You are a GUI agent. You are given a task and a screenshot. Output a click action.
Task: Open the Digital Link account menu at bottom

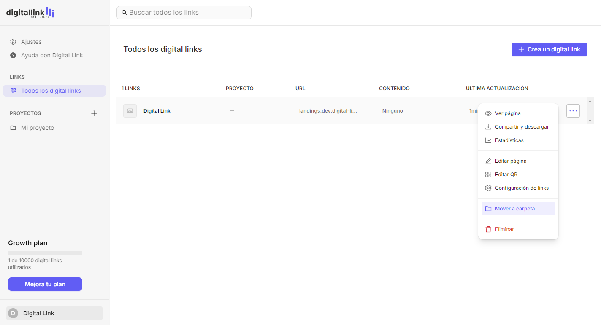click(54, 313)
